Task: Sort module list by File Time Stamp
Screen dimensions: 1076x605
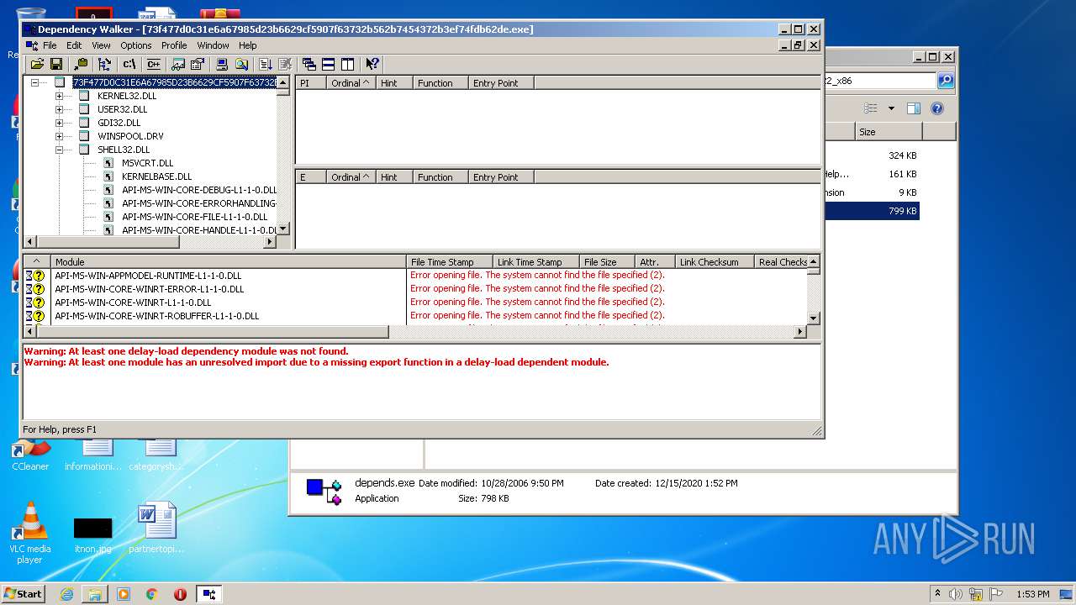Action: pos(450,262)
